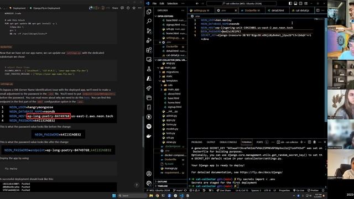Open the Explorer view in the activity bar
The image size is (354, 199).
(x=149, y=12)
